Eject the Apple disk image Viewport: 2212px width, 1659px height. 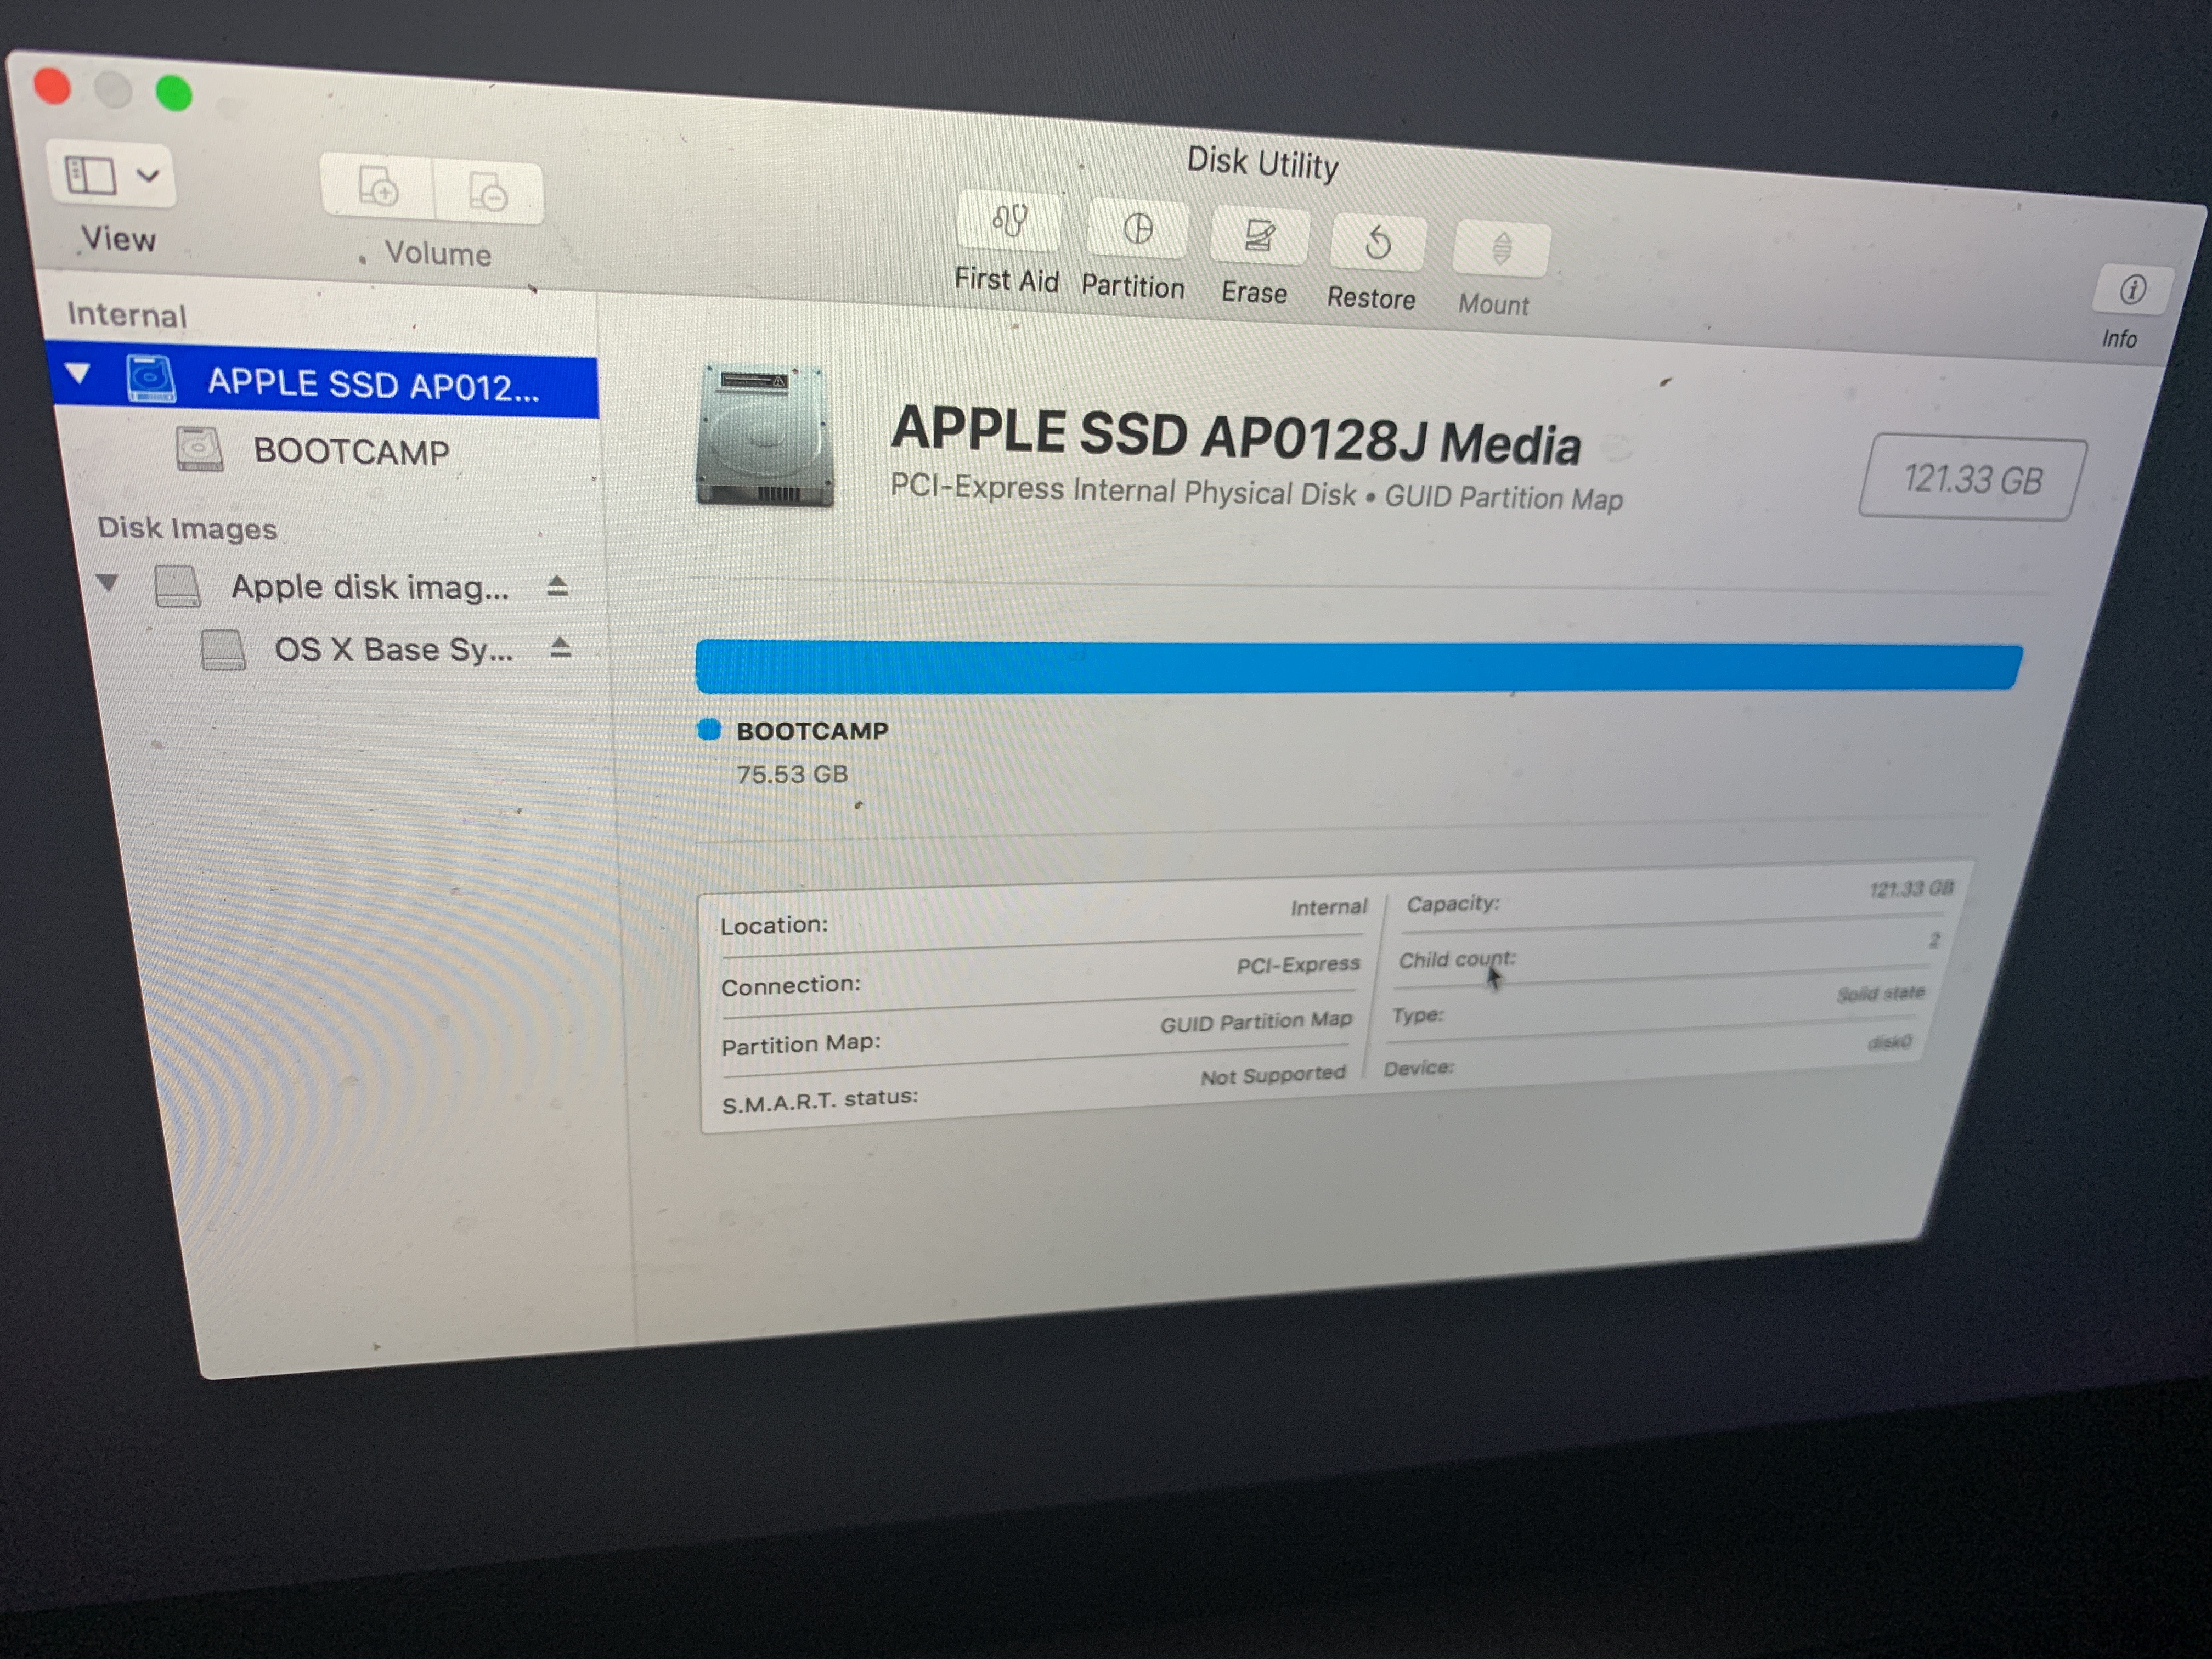(x=558, y=586)
